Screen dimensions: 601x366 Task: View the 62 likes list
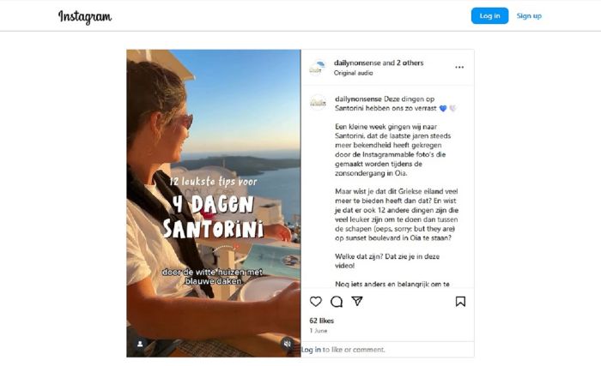pyautogui.click(x=322, y=321)
